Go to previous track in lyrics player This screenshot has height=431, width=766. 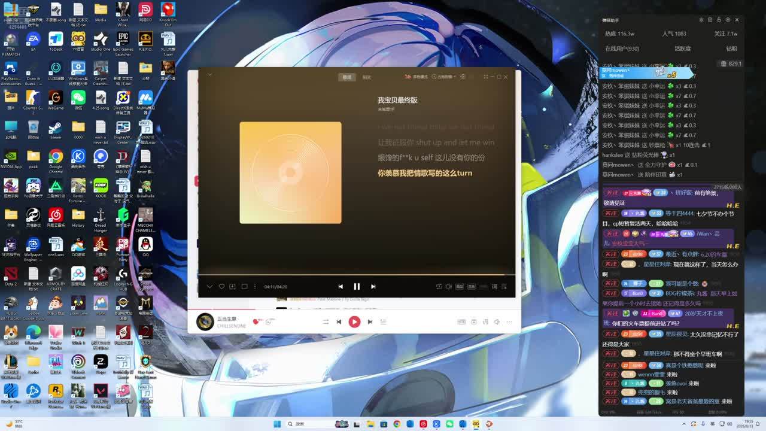[341, 287]
